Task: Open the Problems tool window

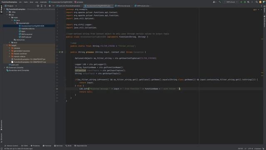Action: coord(35,146)
